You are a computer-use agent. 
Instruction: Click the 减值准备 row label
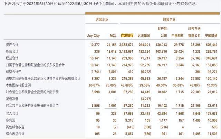click(12, 99)
